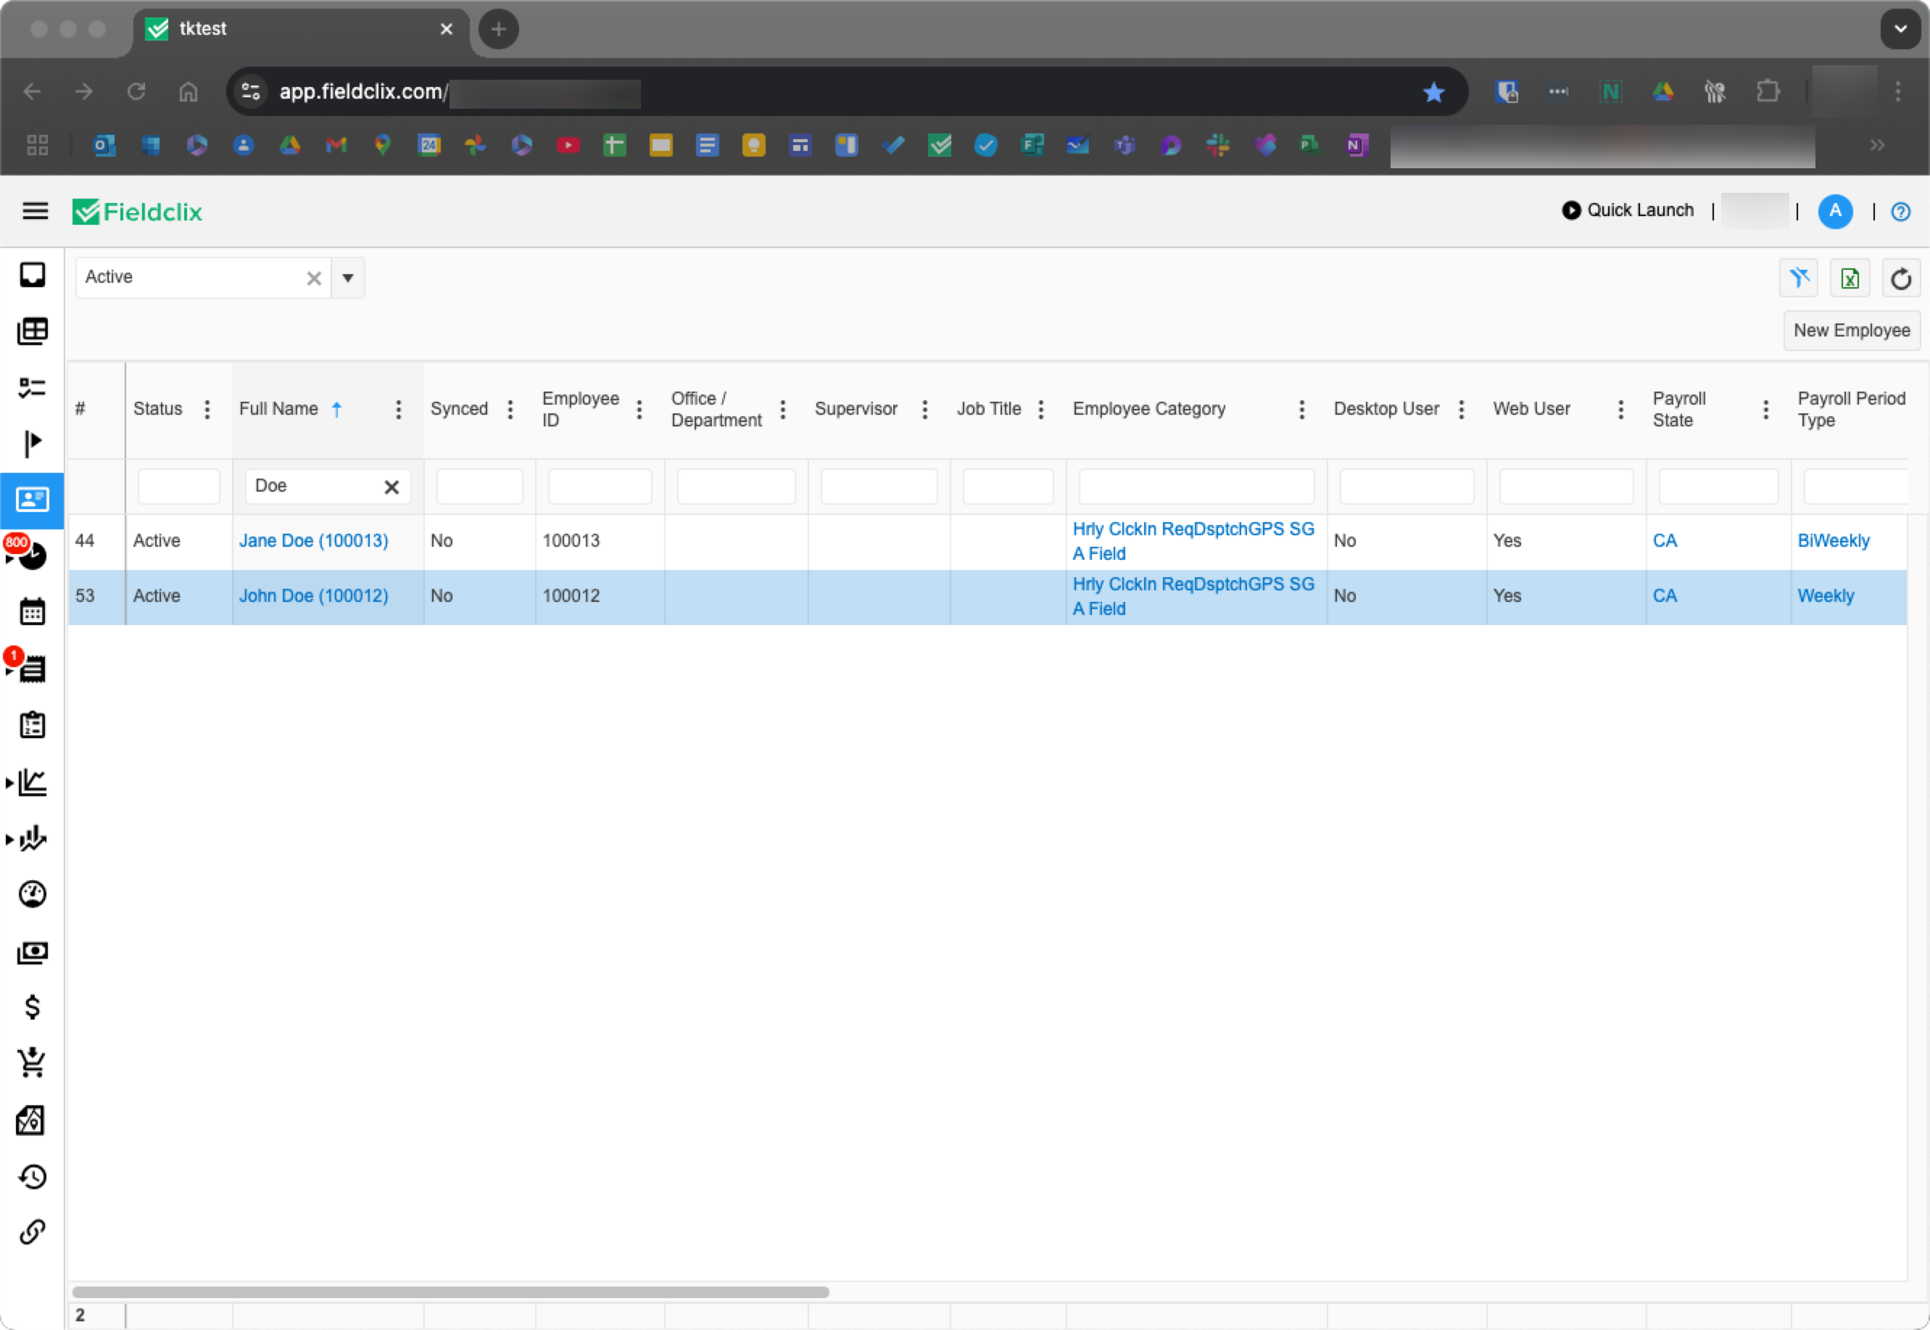The width and height of the screenshot is (1930, 1330).
Task: Open John Doe (100012) employee link
Action: pos(313,596)
